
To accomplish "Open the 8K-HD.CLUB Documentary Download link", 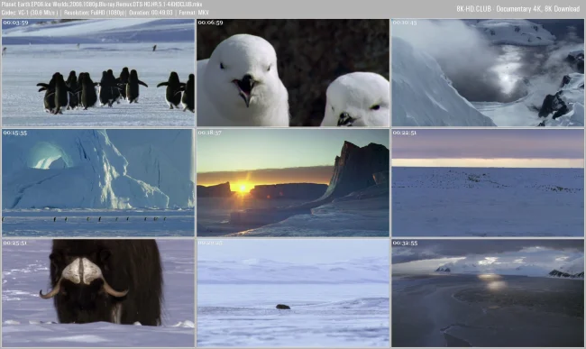I will click(x=518, y=9).
